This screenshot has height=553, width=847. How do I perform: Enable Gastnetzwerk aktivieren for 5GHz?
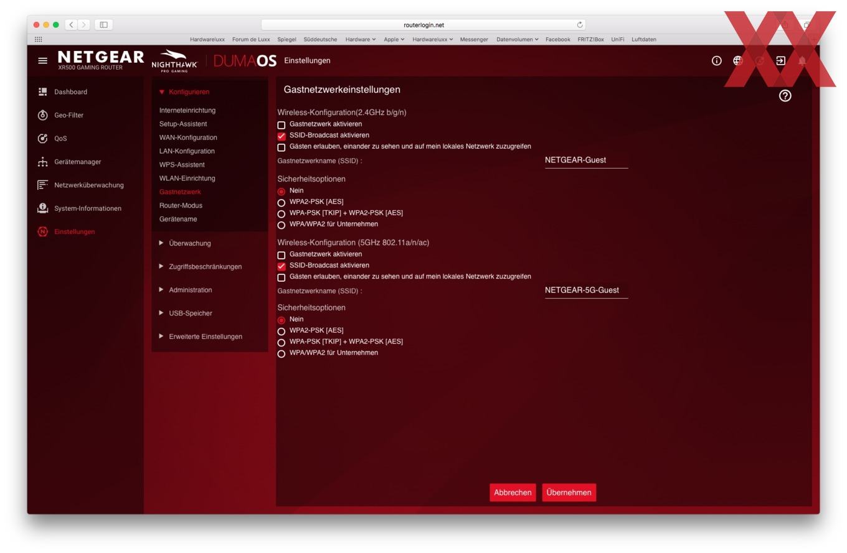[281, 255]
